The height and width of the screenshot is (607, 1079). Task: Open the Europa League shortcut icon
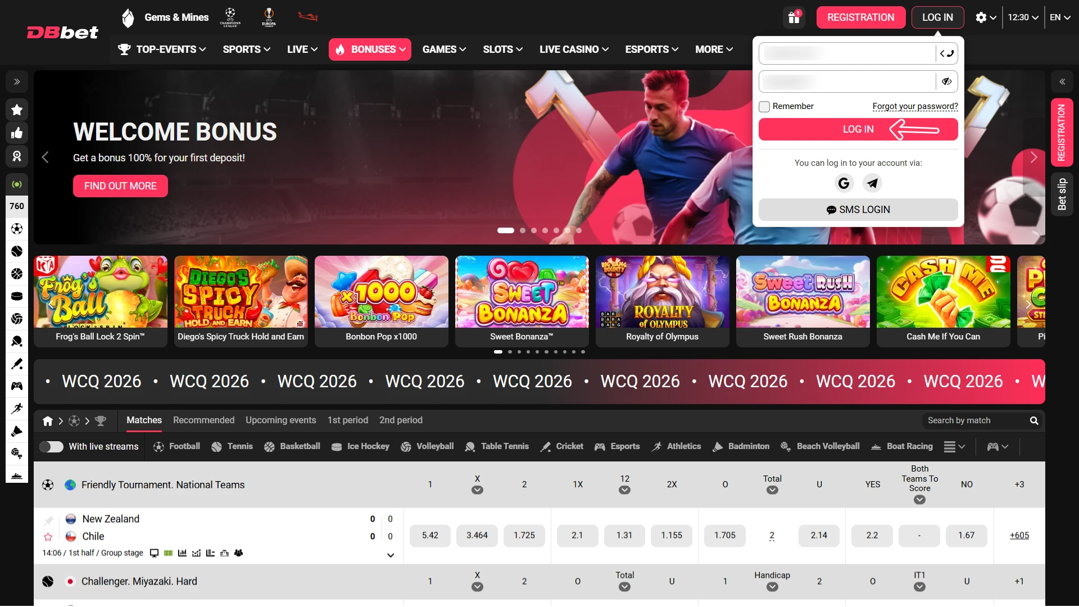[x=269, y=17]
